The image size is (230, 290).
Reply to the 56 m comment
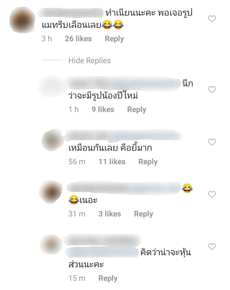coord(148,162)
